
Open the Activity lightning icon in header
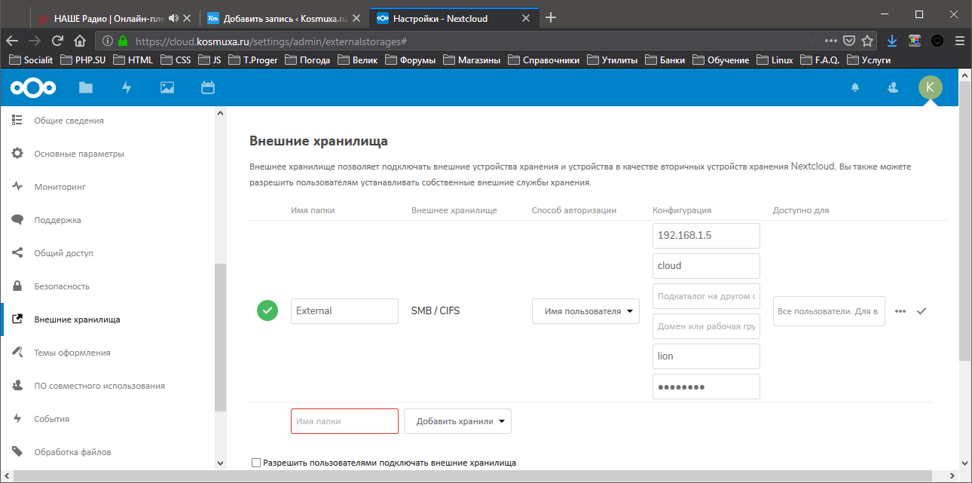pyautogui.click(x=127, y=87)
